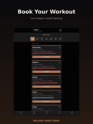The width and height of the screenshot is (93, 124).
Task: Select Sunday 17 in the date strip
Action: coord(60,39)
